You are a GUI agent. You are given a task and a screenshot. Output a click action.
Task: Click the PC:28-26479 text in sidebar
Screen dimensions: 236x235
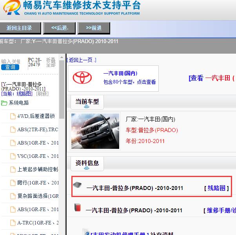point(34,62)
